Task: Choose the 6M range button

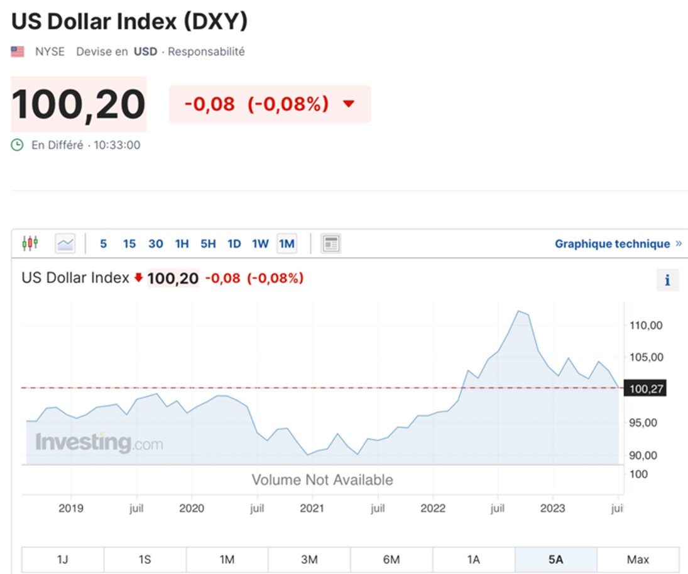Action: click(x=391, y=560)
